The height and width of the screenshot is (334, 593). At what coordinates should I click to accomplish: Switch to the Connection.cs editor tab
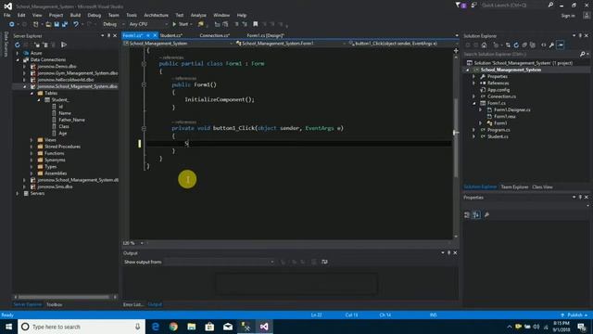pos(214,35)
